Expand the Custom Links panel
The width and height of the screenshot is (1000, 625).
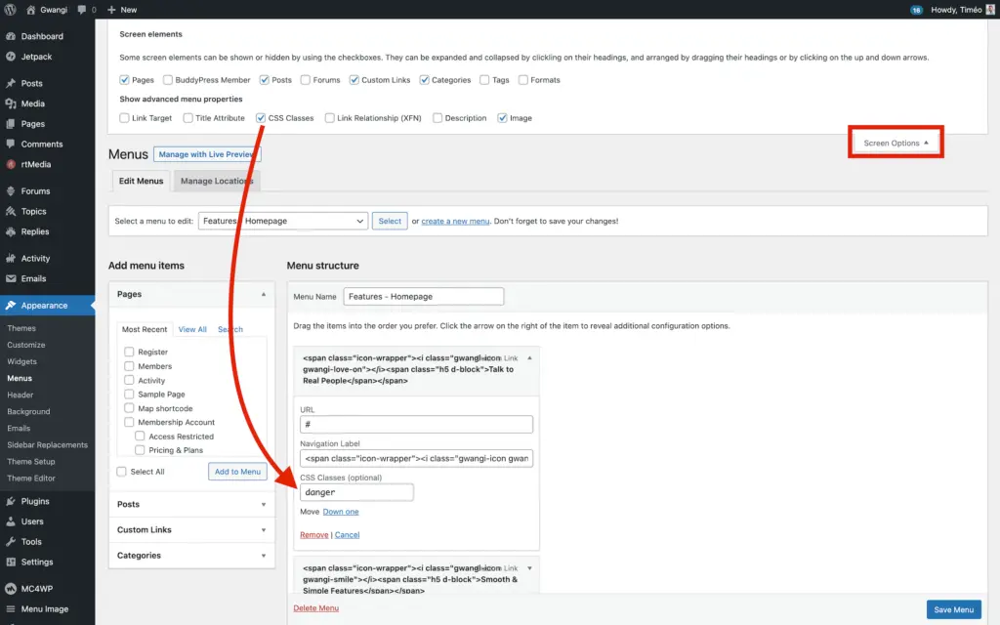pyautogui.click(x=191, y=530)
